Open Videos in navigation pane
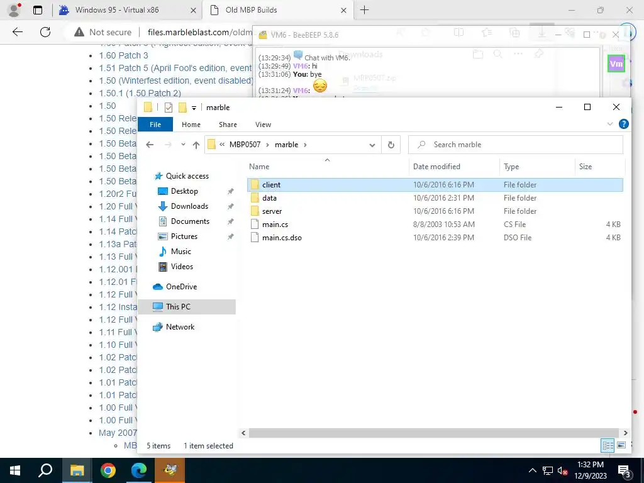Viewport: 644px width, 483px height. tap(182, 267)
